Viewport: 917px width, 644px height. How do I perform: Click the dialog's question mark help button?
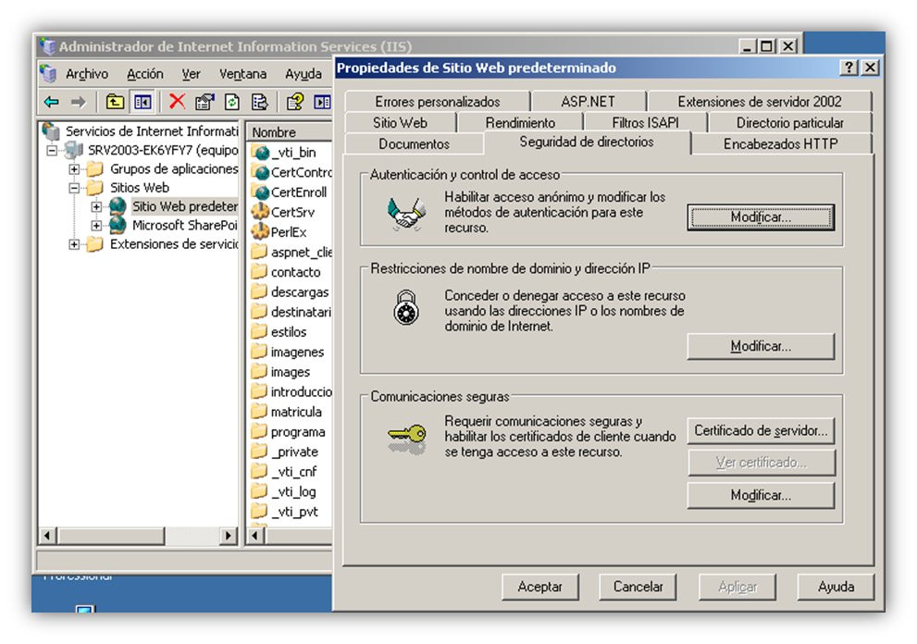pyautogui.click(x=849, y=68)
